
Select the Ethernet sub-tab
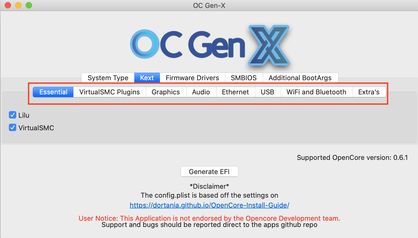coord(235,92)
